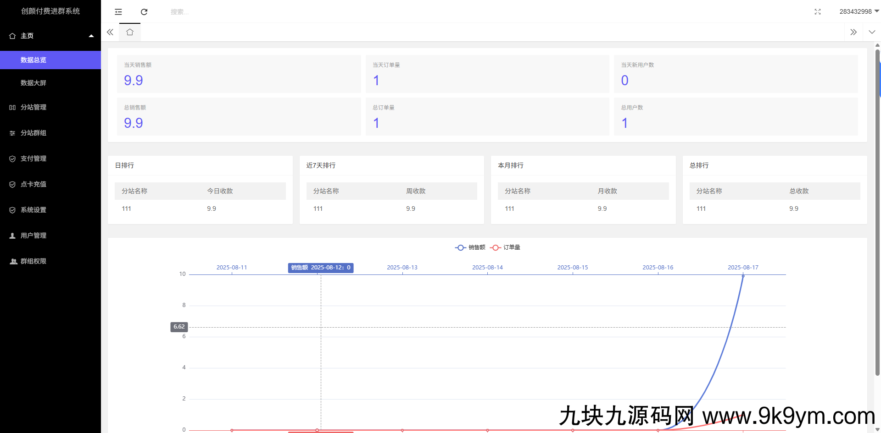Open the 283432998 account dropdown
The image size is (881, 433).
(x=859, y=11)
